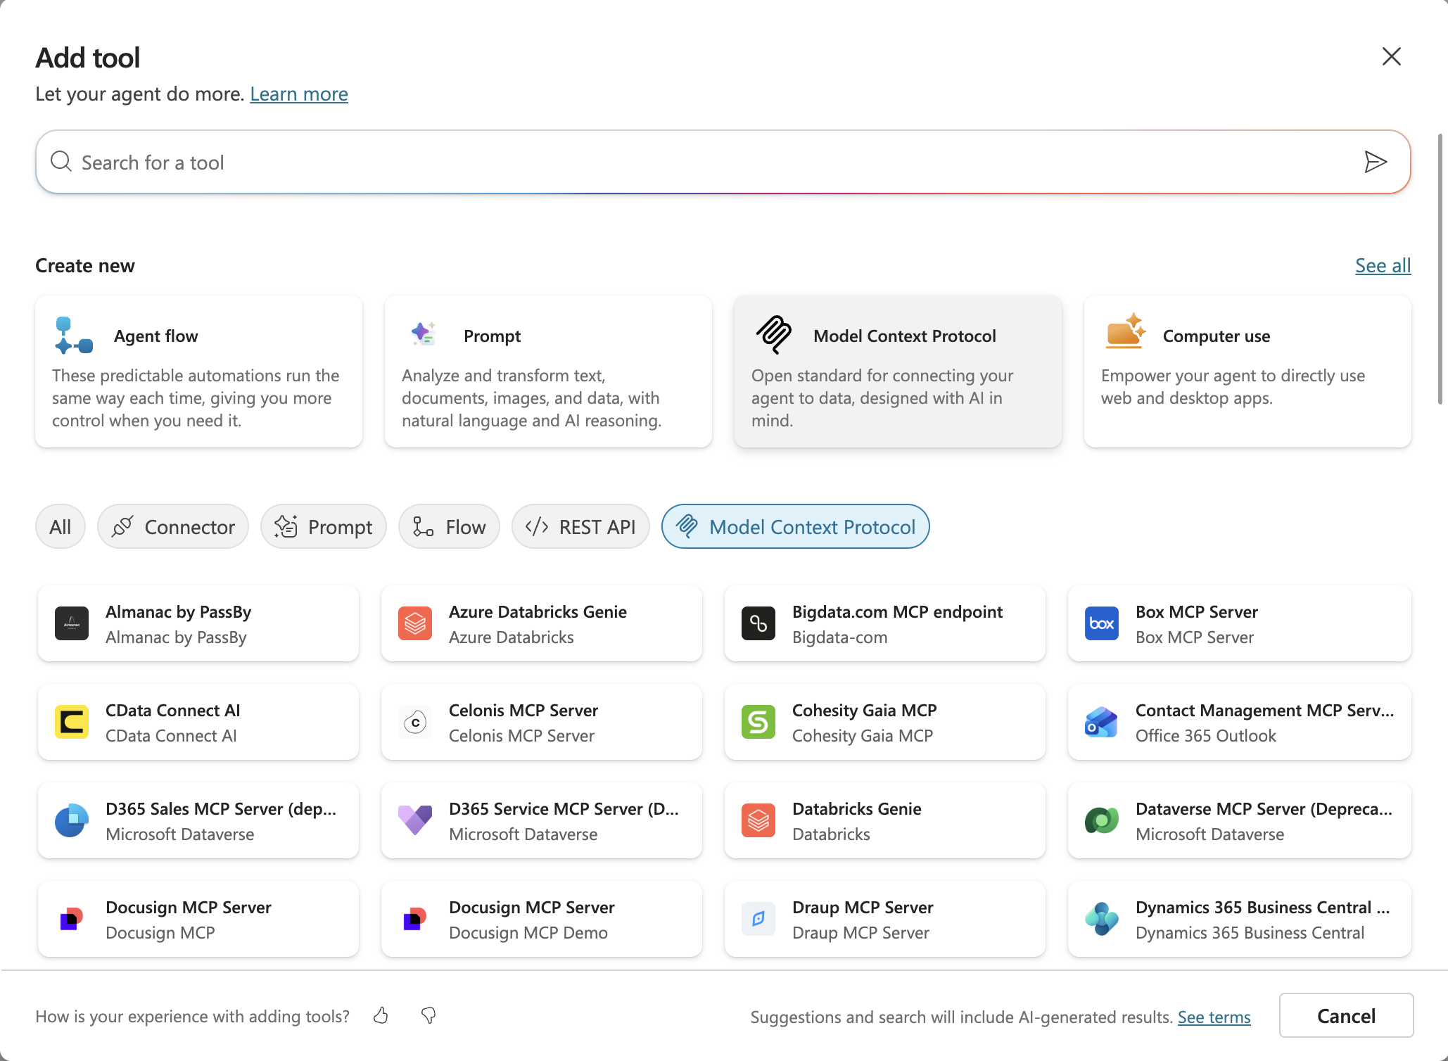Select the D365 Sales MCP Server icon
Screen dimensions: 1448x1061
coord(72,820)
